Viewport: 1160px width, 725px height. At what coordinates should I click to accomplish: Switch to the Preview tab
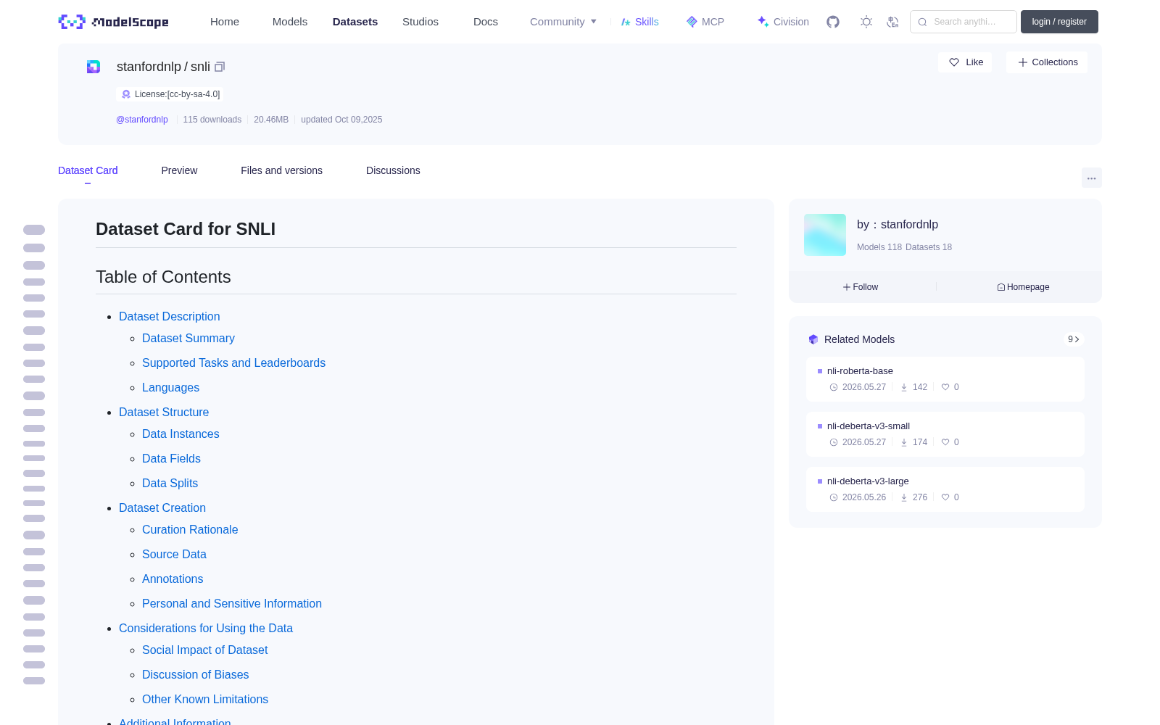click(179, 170)
